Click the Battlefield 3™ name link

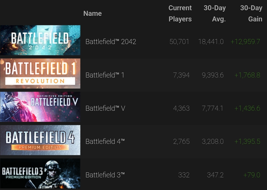pyautogui.click(x=105, y=175)
